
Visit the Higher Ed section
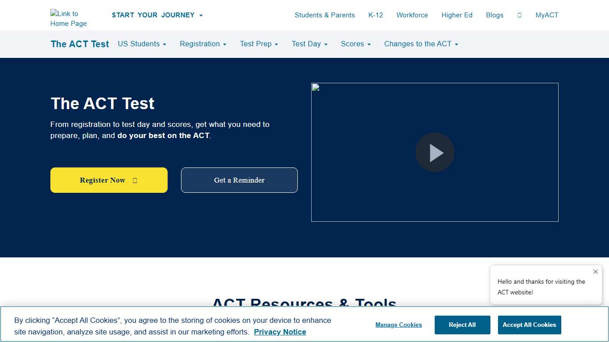pos(457,15)
